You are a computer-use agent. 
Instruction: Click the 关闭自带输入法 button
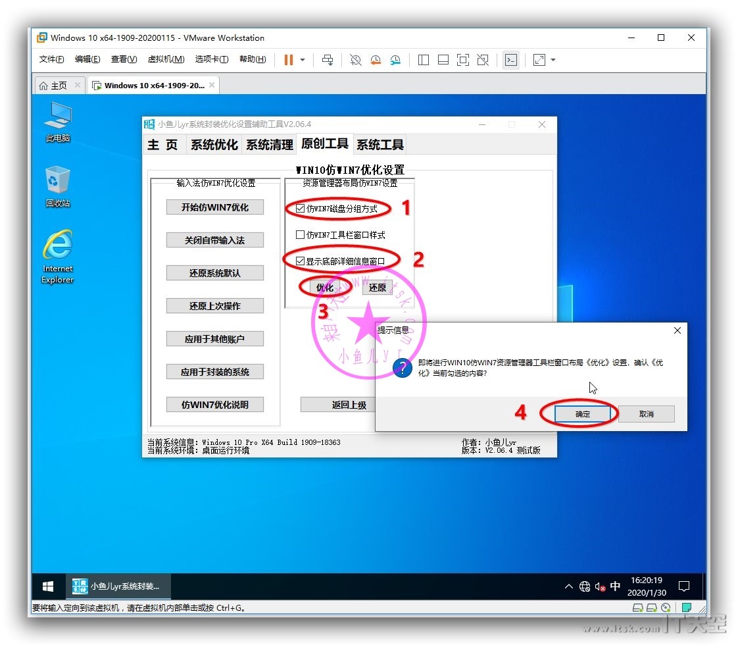[x=214, y=240]
